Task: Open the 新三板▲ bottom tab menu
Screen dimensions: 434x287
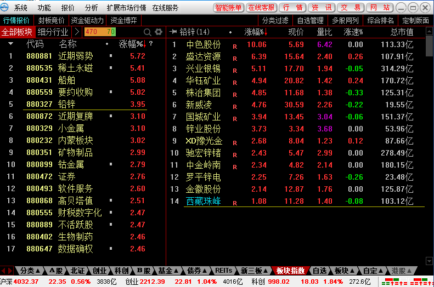Action: [254, 271]
